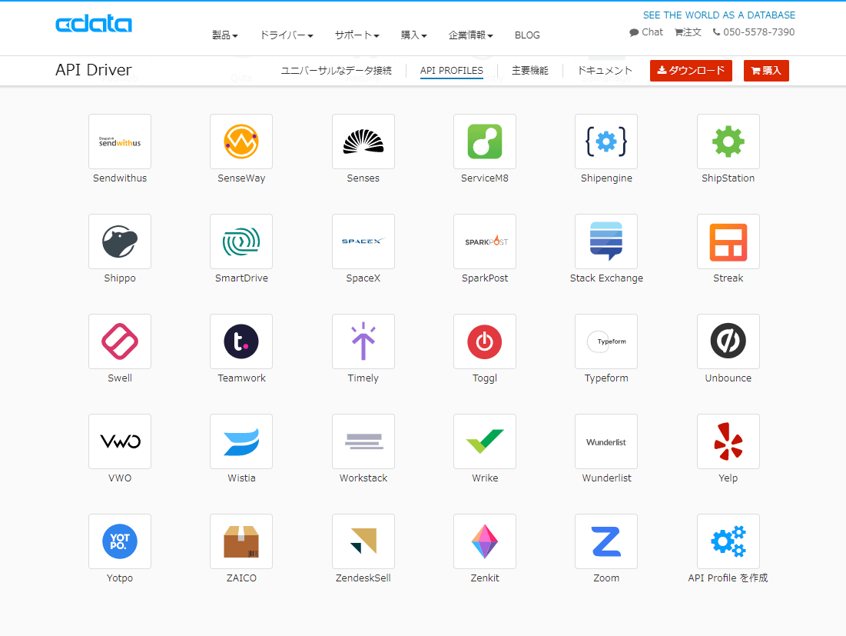This screenshot has height=636, width=846.
Task: Open the Wrike green checkmark icon
Action: (x=485, y=441)
